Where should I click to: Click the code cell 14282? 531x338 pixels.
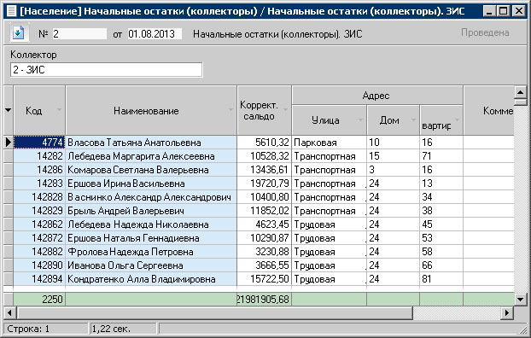tap(39, 156)
